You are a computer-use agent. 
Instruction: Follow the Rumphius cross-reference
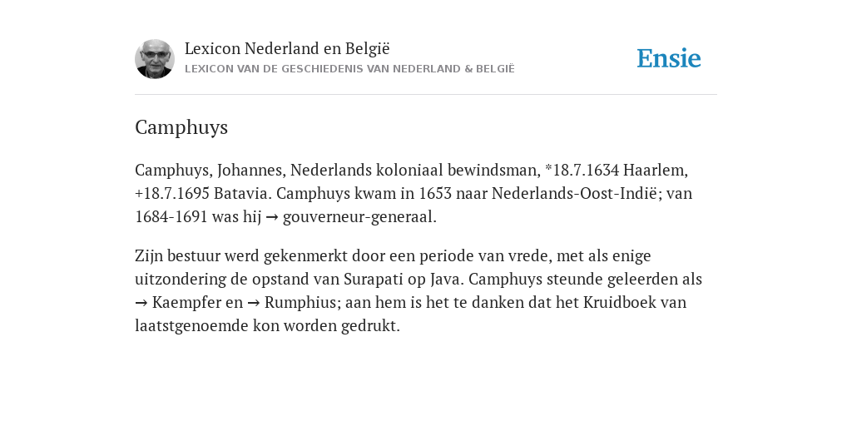tap(300, 302)
